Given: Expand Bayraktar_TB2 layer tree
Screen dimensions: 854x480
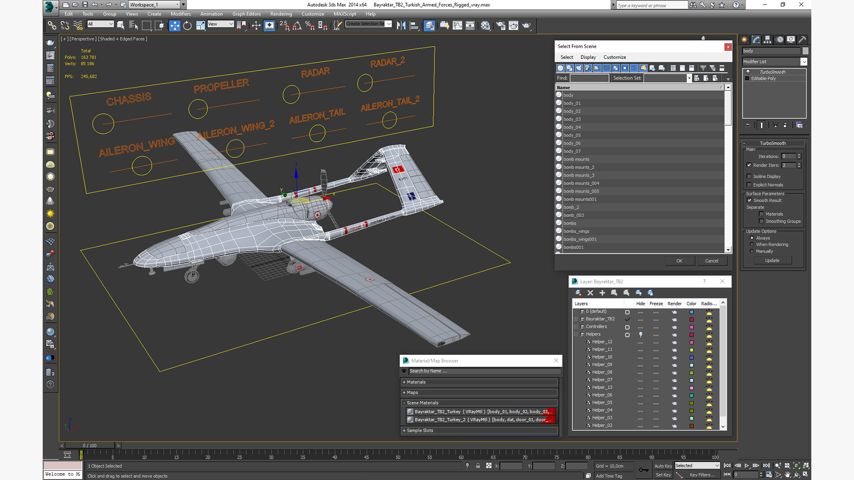Looking at the screenshot, I should pyautogui.click(x=576, y=319).
